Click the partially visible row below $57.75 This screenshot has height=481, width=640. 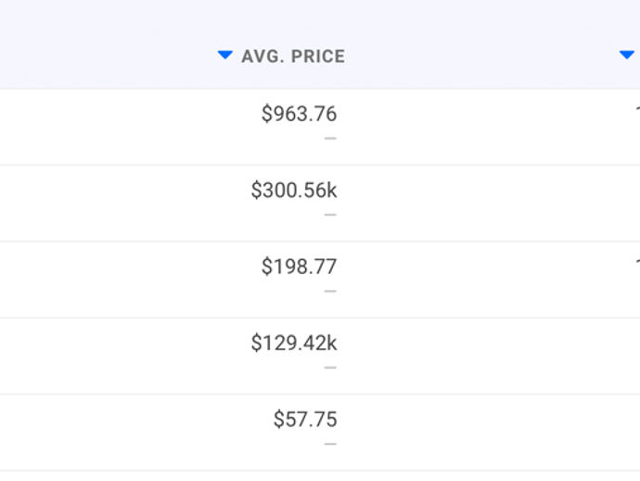pyautogui.click(x=320, y=476)
